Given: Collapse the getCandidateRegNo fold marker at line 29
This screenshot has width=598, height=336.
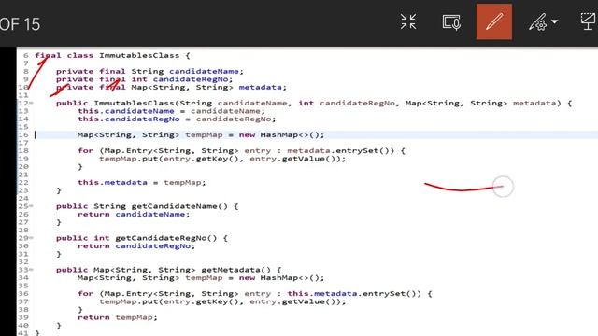Looking at the screenshot, I should pyautogui.click(x=31, y=238).
